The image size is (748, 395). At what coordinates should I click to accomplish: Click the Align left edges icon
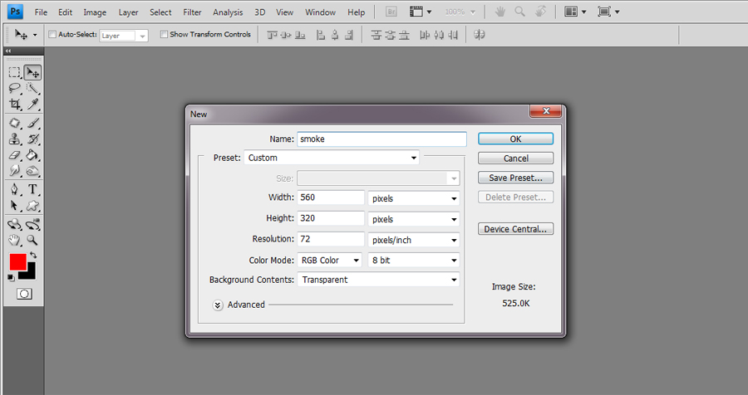321,35
